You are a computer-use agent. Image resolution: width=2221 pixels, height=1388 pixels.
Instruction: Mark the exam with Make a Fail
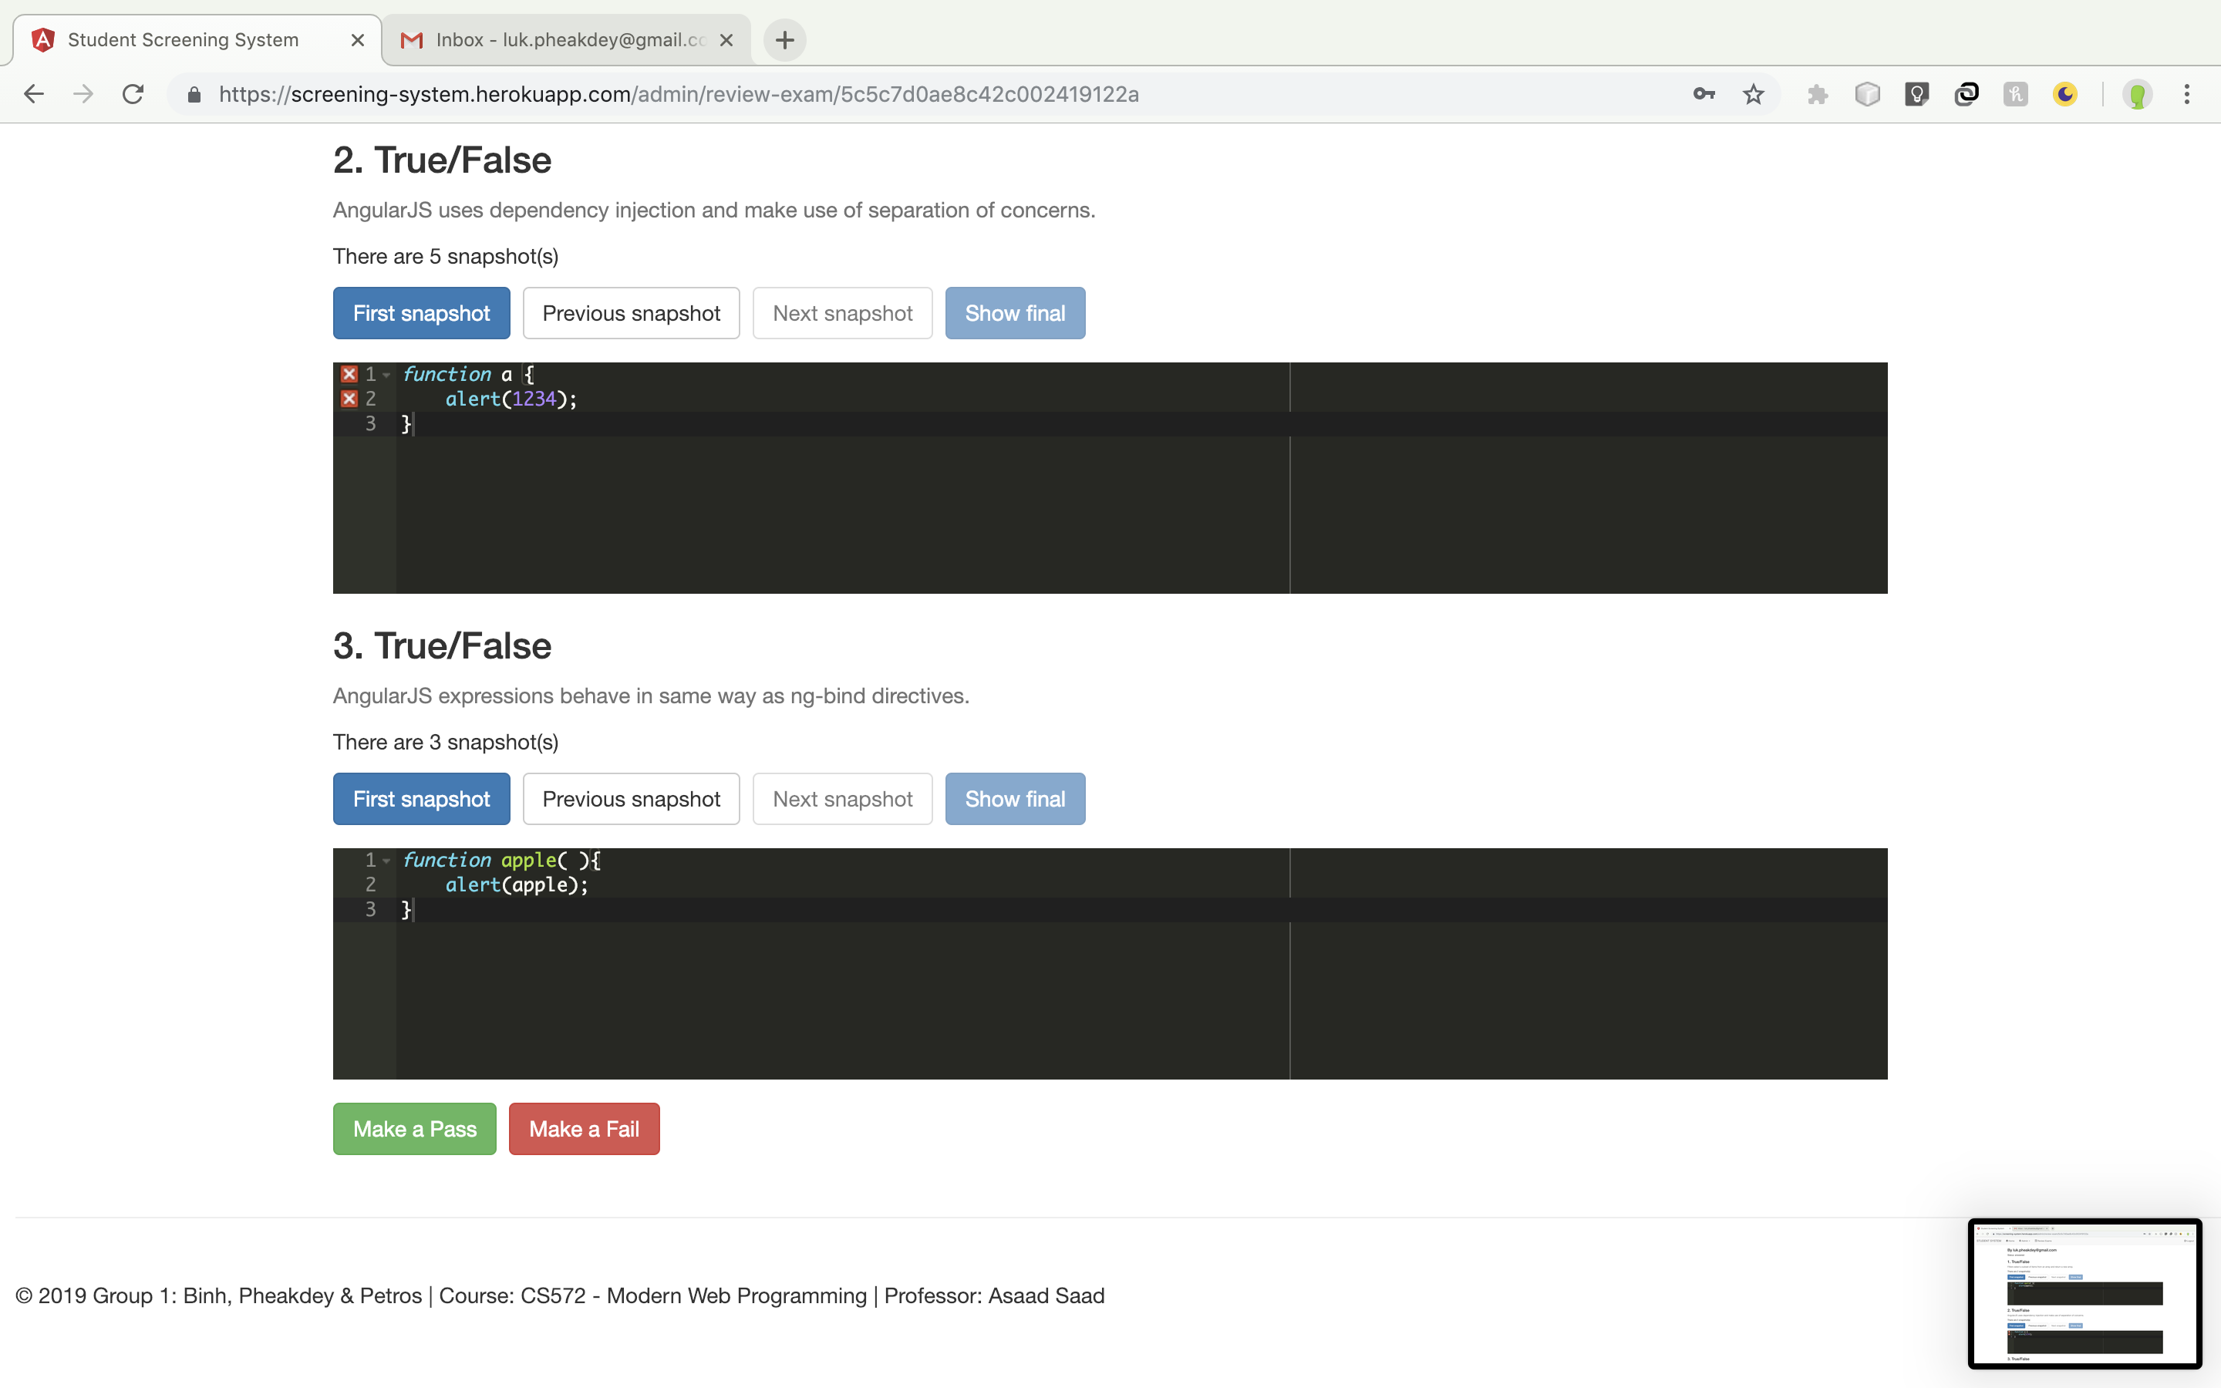(x=584, y=1128)
